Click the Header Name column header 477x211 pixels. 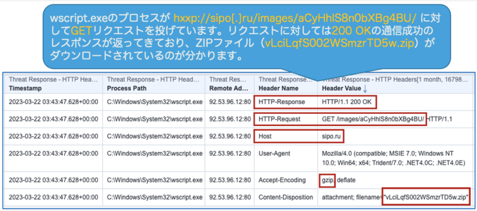pos(278,88)
